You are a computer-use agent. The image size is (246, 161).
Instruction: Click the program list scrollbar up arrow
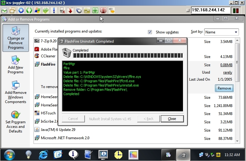coord(237,40)
